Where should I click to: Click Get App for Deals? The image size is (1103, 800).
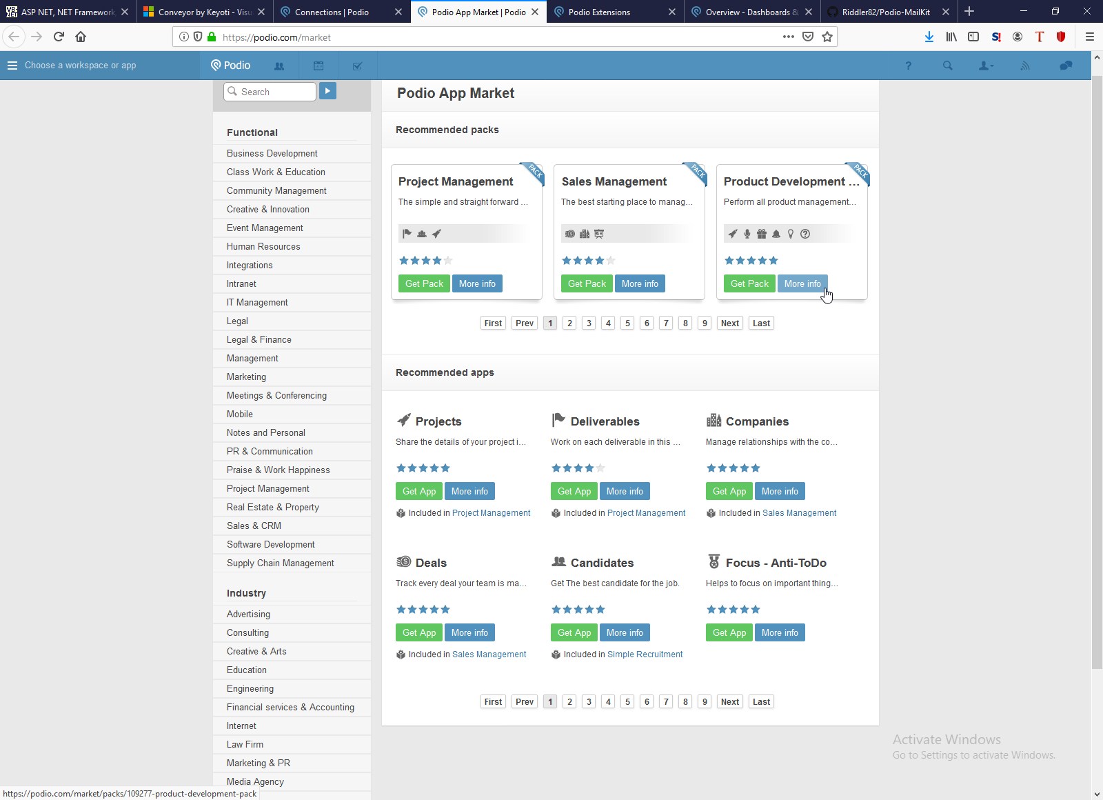419,632
